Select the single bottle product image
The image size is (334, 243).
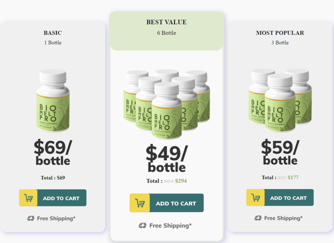53,101
